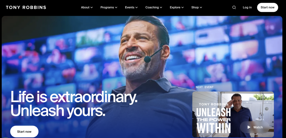
Task: Click Start now in the header
Action: (x=267, y=8)
